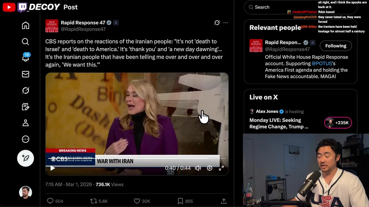Open the post timestamp 7:15 AM Mar 1, 2026
Viewport: 369px width, 207px height.
coord(69,185)
